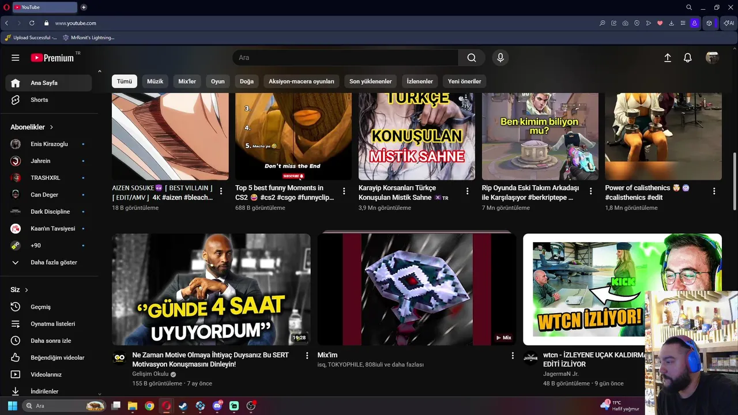
Task: Open the Opera snapshot camera icon
Action: [x=626, y=23]
